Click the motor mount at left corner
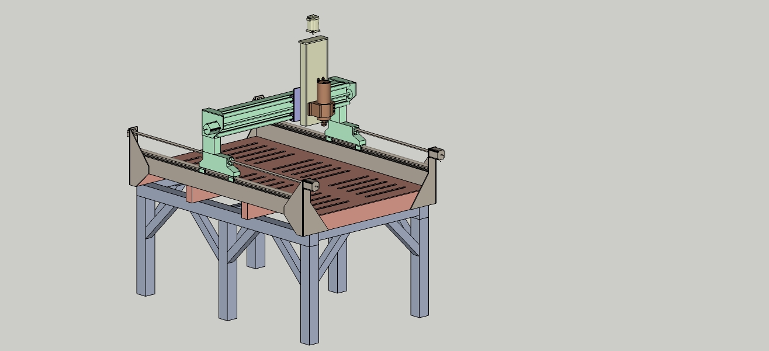Image resolution: width=769 pixels, height=351 pixels. pyautogui.click(x=132, y=132)
